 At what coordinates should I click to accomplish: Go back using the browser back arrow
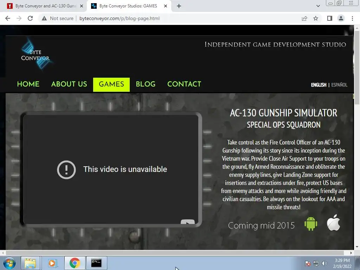coord(8,18)
